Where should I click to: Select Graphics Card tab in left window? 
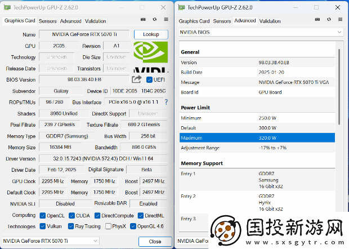point(20,21)
